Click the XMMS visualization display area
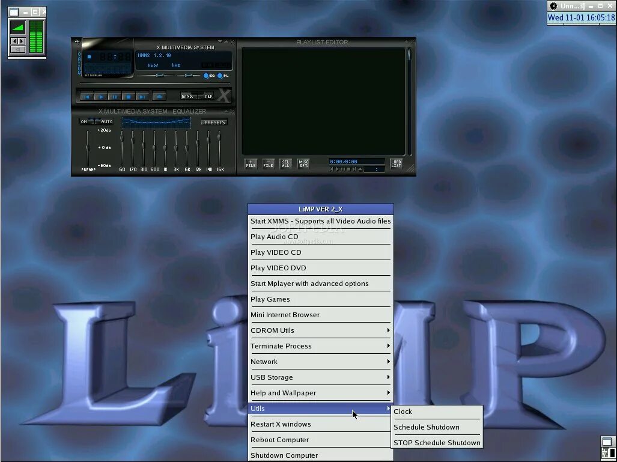This screenshot has width=617, height=462. [x=109, y=68]
